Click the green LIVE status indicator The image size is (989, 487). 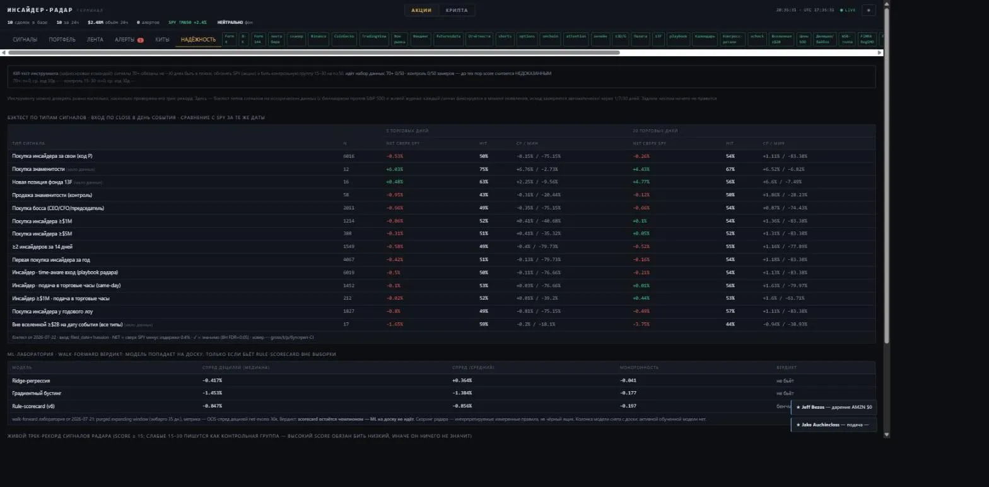click(x=848, y=10)
